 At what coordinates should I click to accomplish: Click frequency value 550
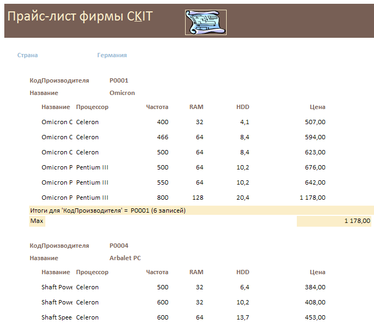tap(162, 182)
